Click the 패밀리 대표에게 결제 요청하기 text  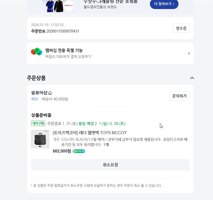[x=68, y=57]
